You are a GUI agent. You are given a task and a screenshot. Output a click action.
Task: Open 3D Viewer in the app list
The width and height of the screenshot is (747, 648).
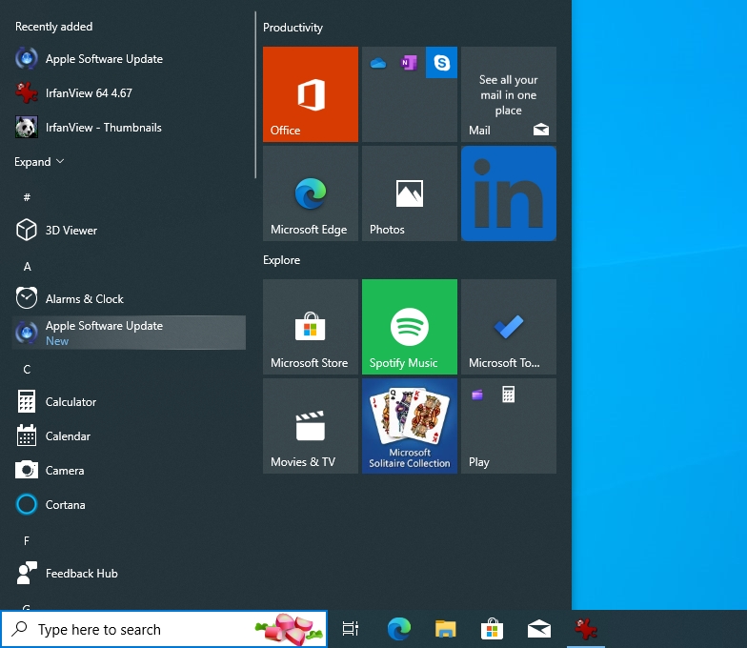129,231
